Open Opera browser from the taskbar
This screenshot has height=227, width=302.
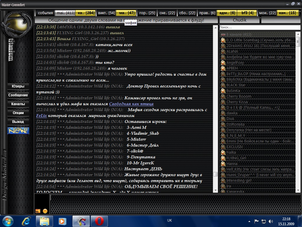click(x=99, y=221)
